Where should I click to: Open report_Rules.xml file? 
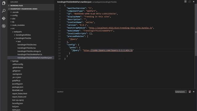pyautogui.click(x=19, y=97)
